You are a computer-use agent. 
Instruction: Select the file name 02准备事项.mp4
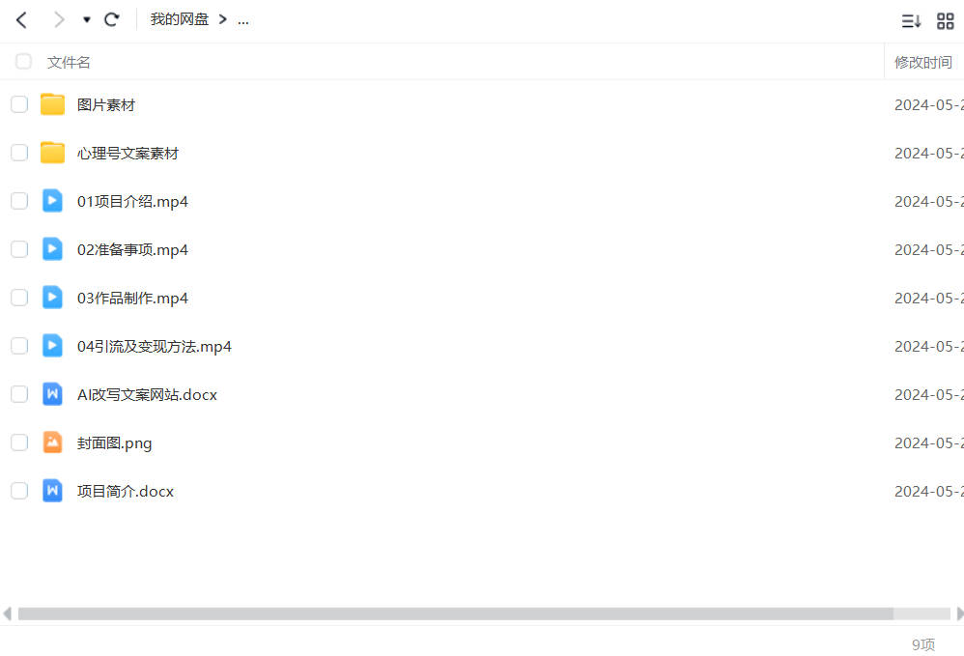(x=132, y=249)
